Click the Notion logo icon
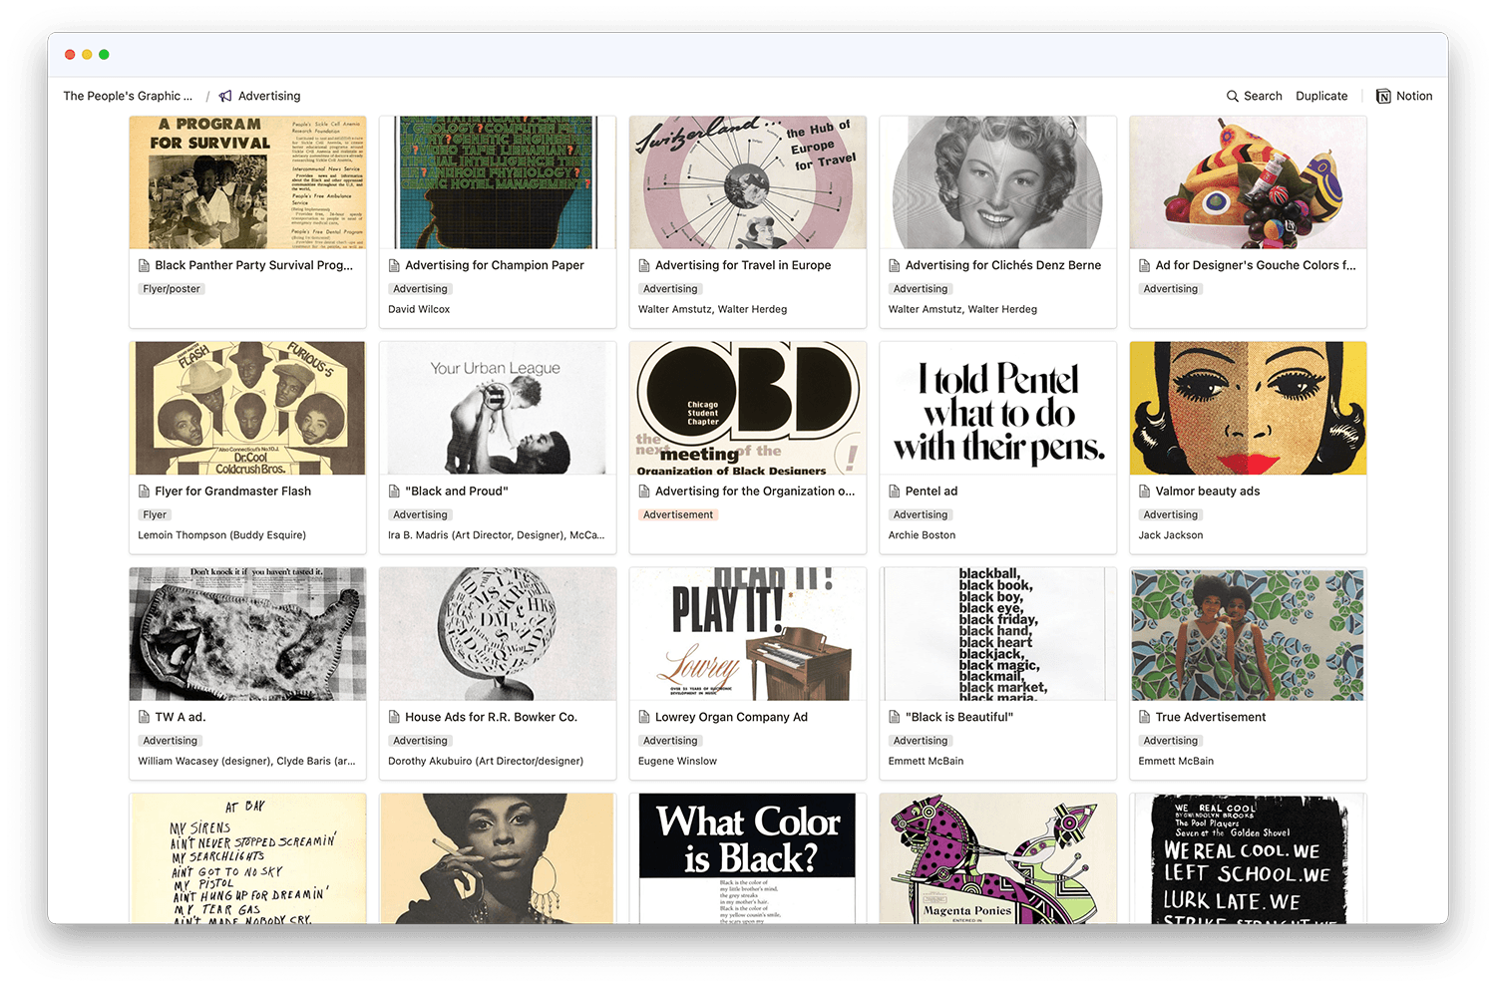Viewport: 1496px width, 987px height. click(1383, 96)
